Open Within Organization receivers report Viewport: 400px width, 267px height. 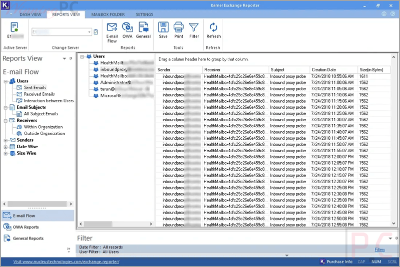pos(43,127)
